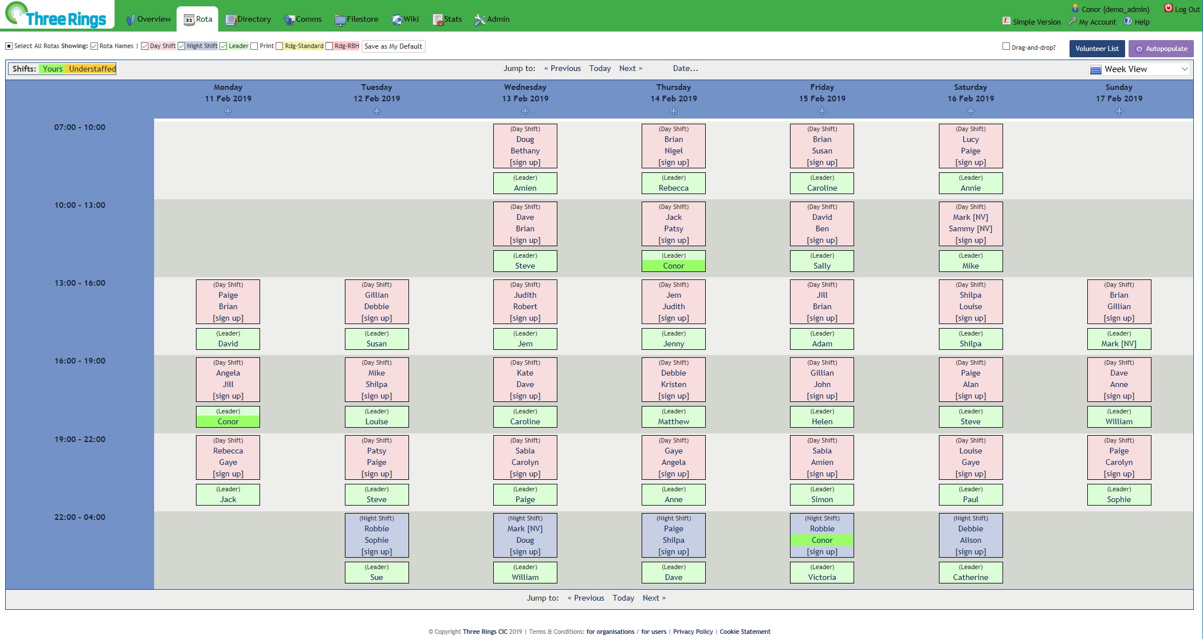Viewport: 1203px width, 639px height.
Task: Sign up for Friday's night shift
Action: pyautogui.click(x=821, y=552)
